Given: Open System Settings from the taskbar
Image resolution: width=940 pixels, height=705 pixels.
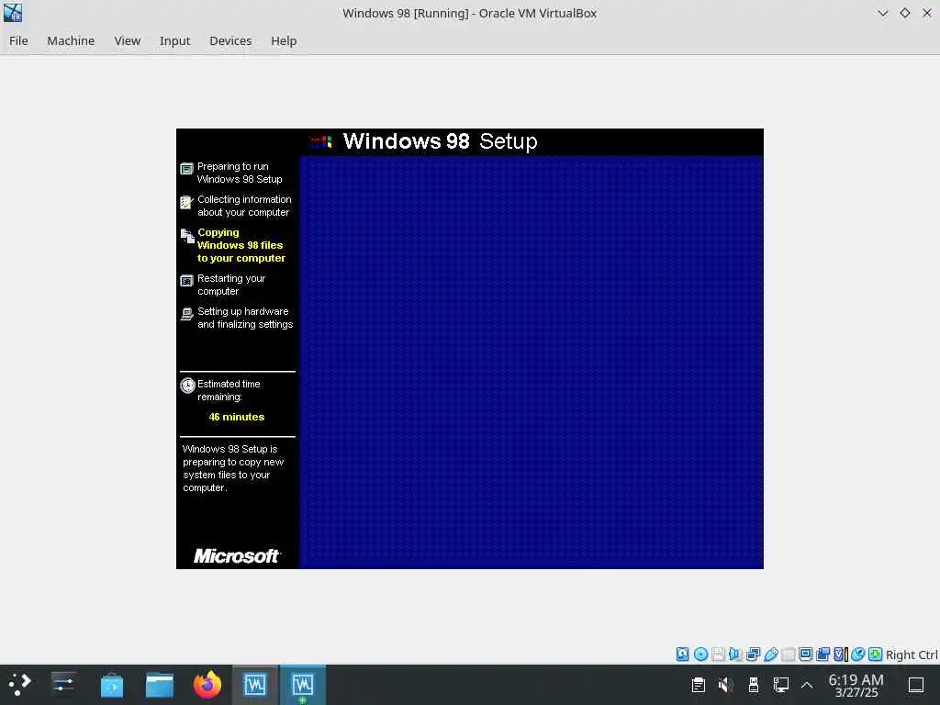Looking at the screenshot, I should coord(63,685).
